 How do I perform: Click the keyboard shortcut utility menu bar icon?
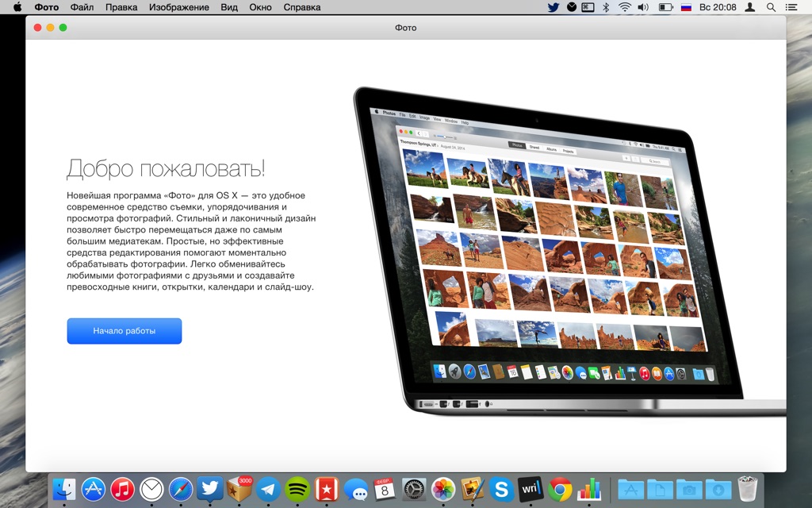pos(588,7)
